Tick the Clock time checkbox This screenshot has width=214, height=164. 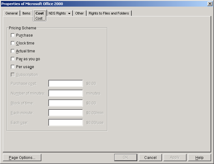point(13,43)
